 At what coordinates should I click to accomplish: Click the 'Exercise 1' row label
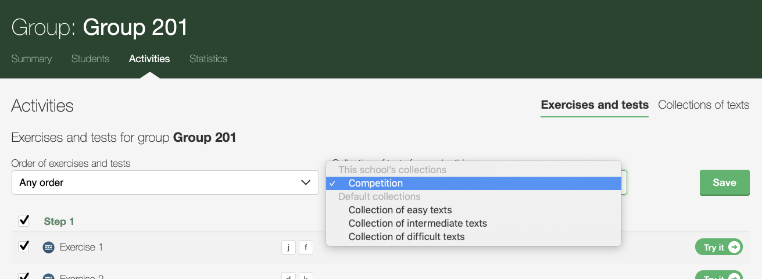(x=81, y=247)
